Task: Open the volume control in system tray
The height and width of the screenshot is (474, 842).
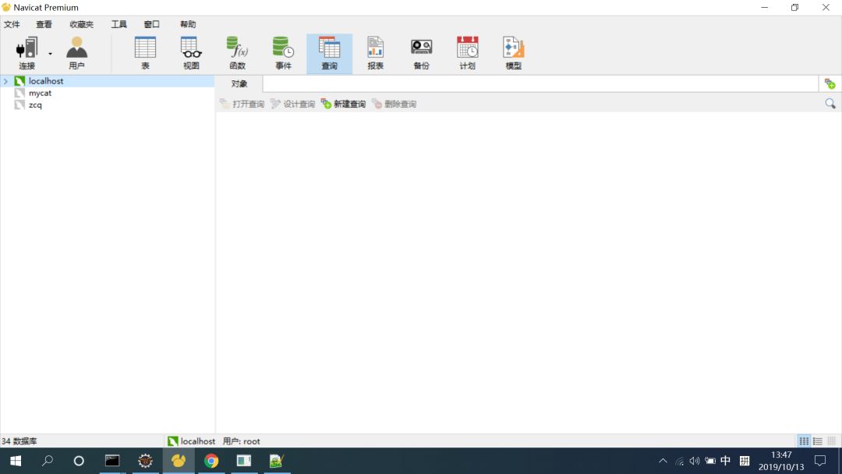Action: coord(695,461)
